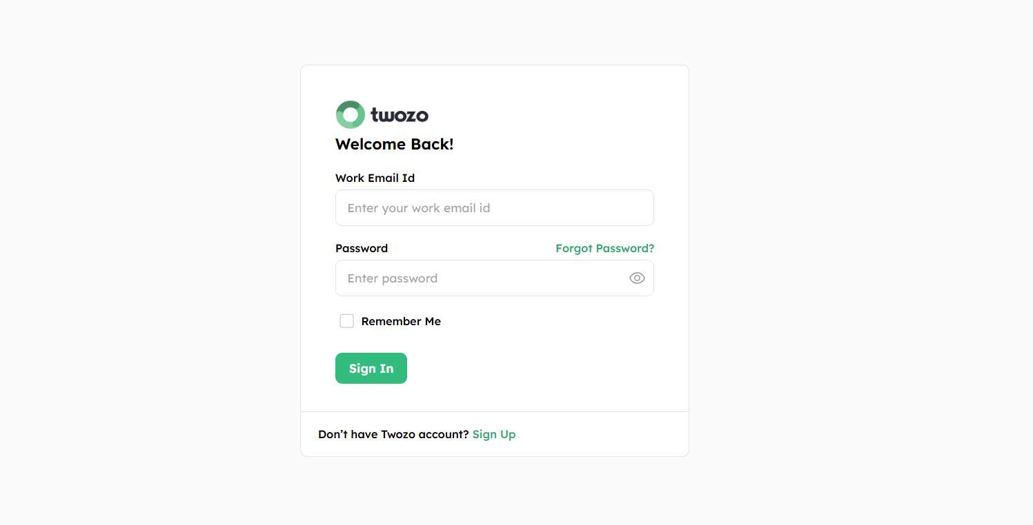The image size is (1033, 525).
Task: Click the word "Sign" in Sign In button
Action: [x=362, y=369]
